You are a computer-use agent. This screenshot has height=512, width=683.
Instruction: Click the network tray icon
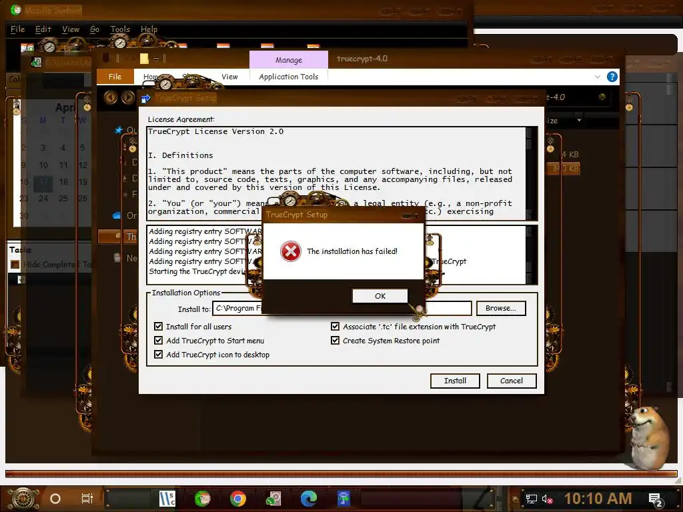pos(531,499)
